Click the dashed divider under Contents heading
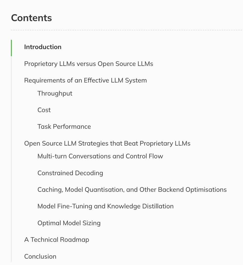Viewport: 243px width, 265px height. 127,30
